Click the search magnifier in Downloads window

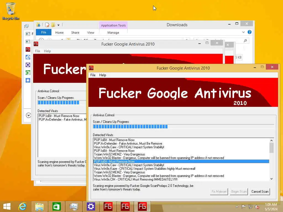[x=245, y=41]
